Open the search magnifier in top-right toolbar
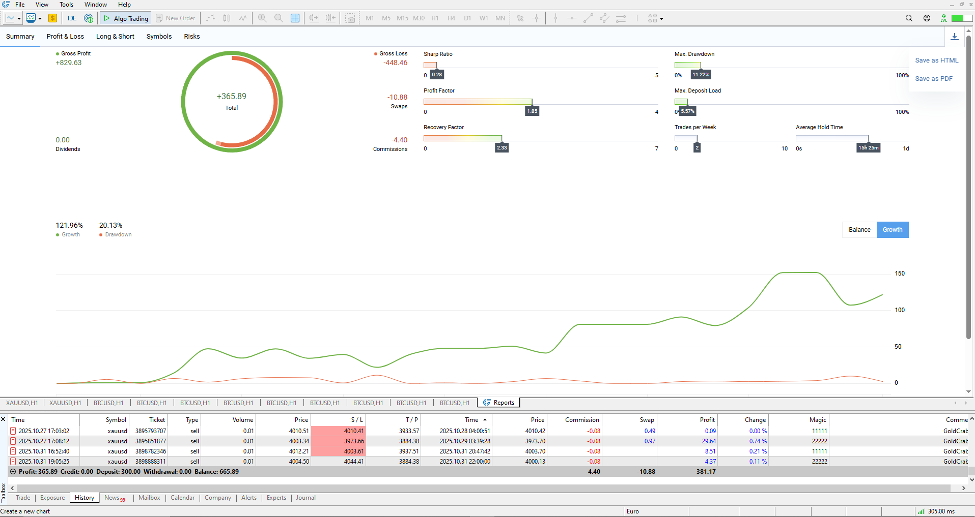Viewport: 975px width, 517px height. pyautogui.click(x=909, y=18)
